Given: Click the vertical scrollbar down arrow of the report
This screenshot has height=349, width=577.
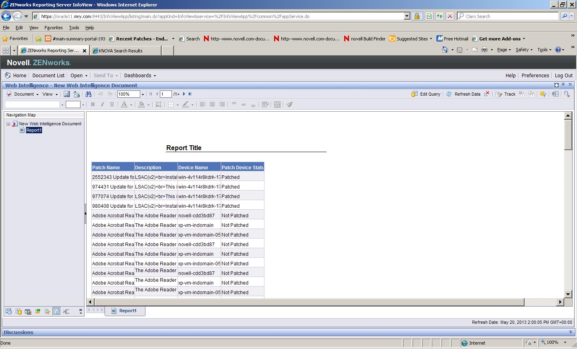Looking at the screenshot, I should [568, 294].
